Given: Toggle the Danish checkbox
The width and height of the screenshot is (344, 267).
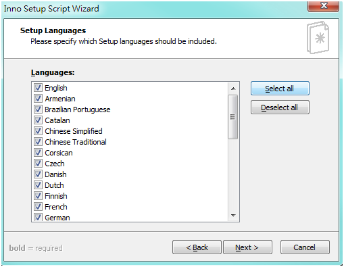Looking at the screenshot, I should click(38, 174).
